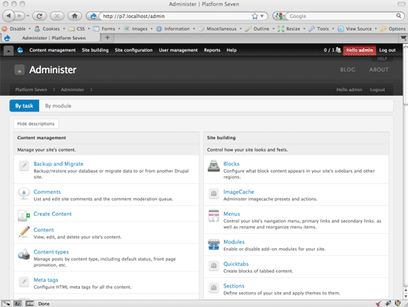Click the browser Back button
Image resolution: width=408 pixels, height=307 pixels.
[9, 16]
